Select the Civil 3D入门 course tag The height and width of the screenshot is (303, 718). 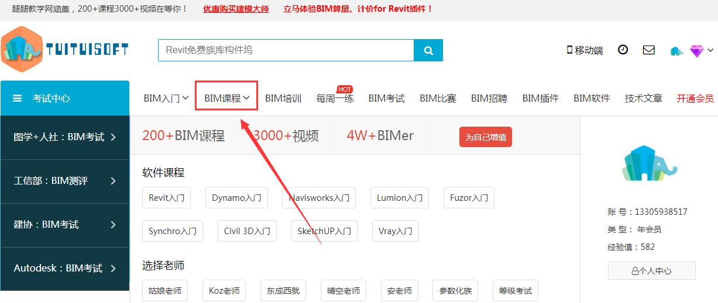click(x=247, y=231)
